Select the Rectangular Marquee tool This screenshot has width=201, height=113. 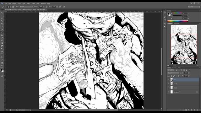[2, 15]
